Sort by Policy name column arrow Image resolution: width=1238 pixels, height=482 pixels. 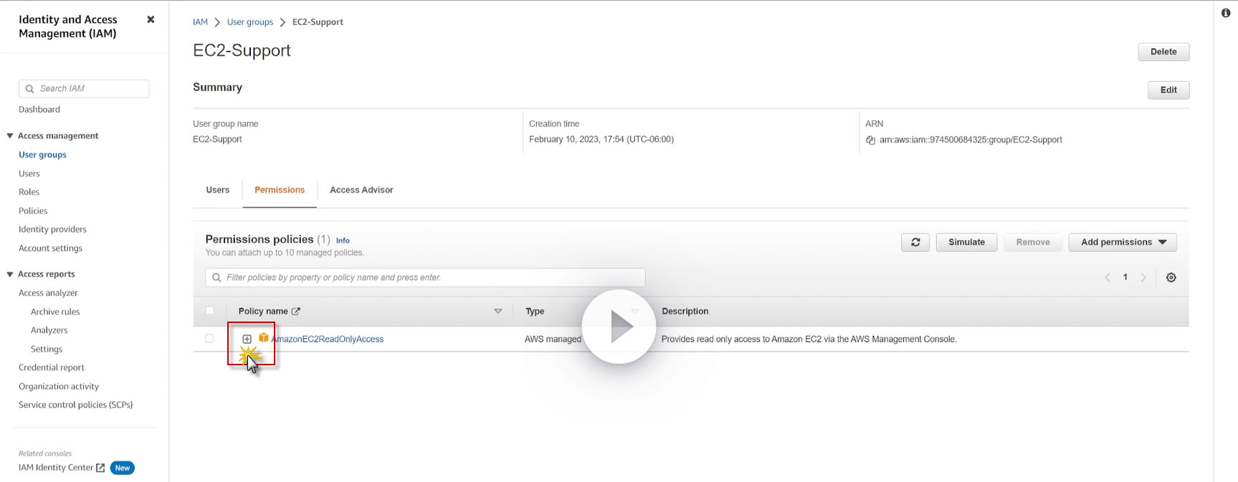(498, 312)
